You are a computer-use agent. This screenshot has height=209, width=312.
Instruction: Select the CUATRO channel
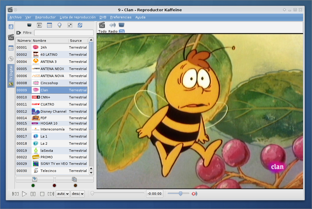(52, 104)
